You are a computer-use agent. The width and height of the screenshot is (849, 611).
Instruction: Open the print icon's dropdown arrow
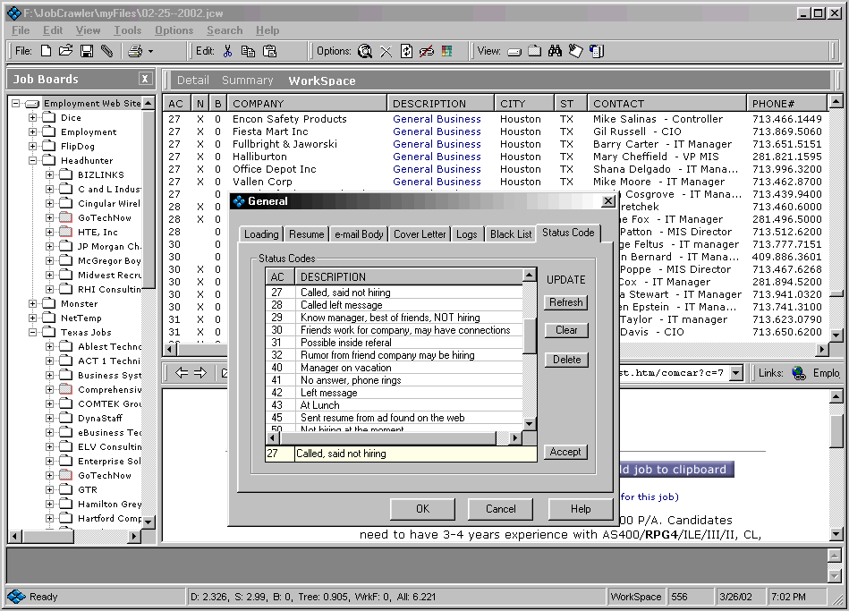pyautogui.click(x=150, y=52)
